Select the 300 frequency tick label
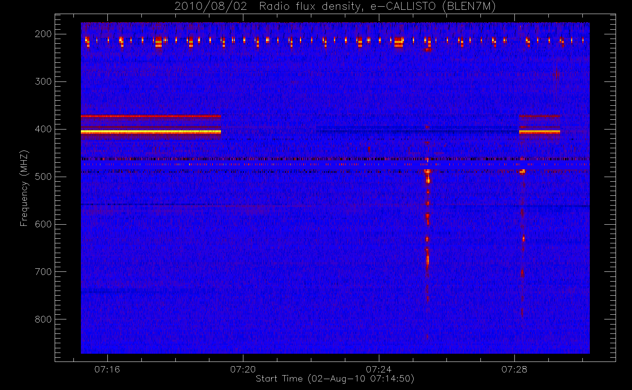632x390 pixels. click(43, 82)
